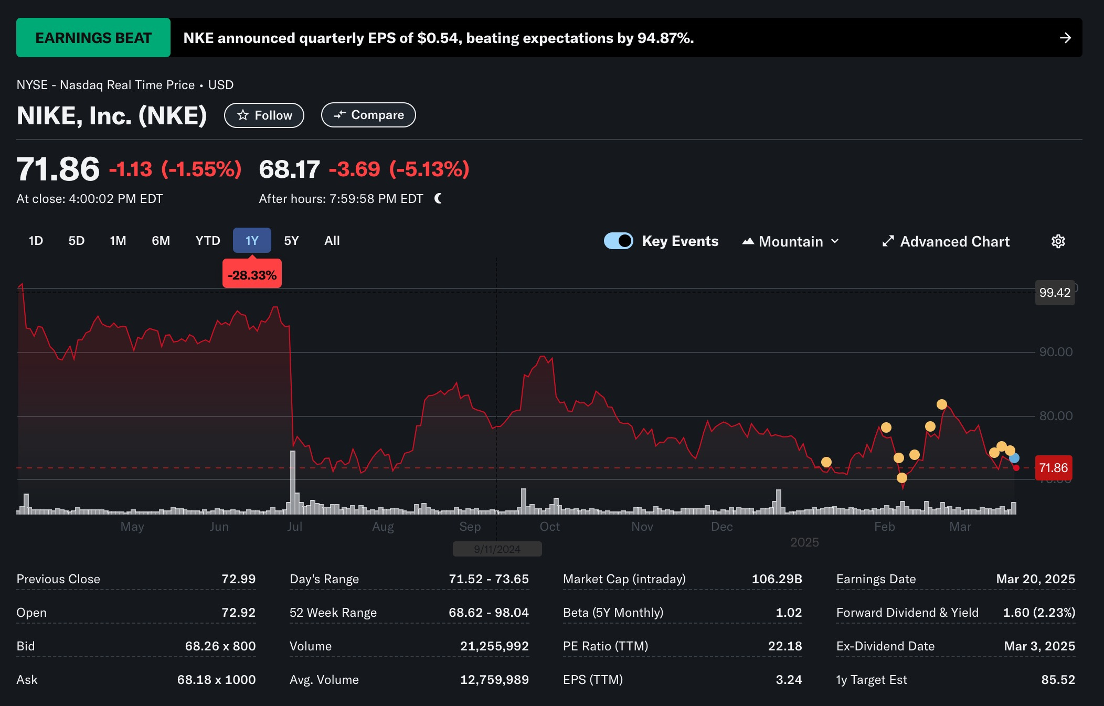This screenshot has height=706, width=1104.
Task: Click the -1.13 (-1.55%) close change
Action: point(175,169)
